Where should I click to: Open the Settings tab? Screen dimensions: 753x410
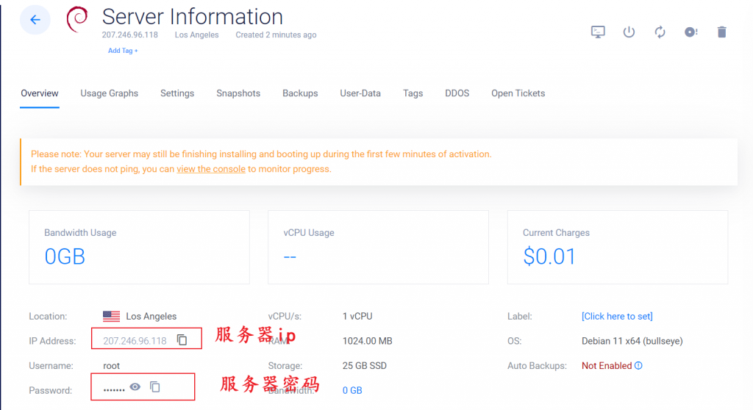tap(177, 93)
